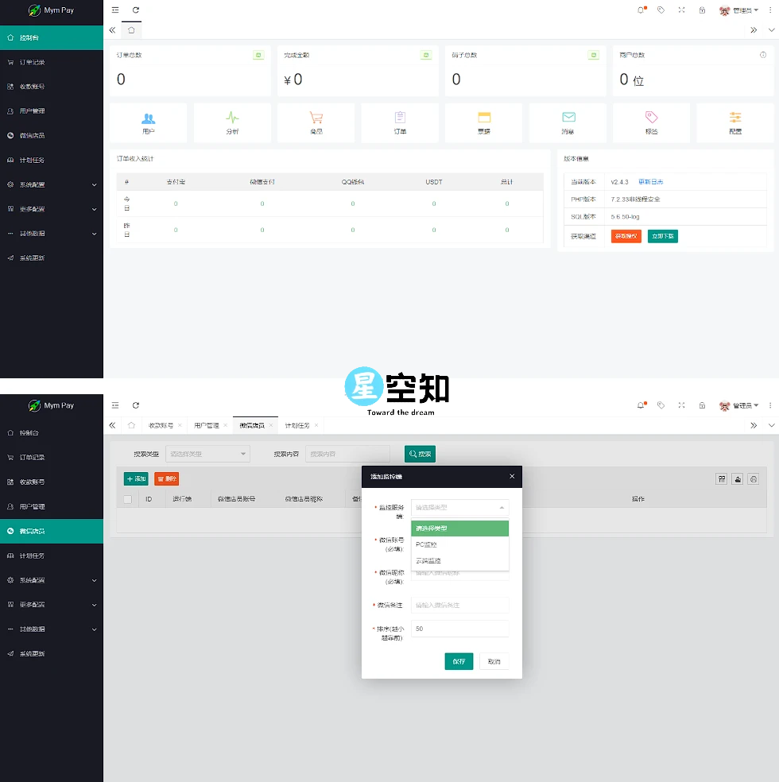Screen dimensions: 779x782
Task: Click the fullscreen icon in the top bar
Action: tap(681, 10)
